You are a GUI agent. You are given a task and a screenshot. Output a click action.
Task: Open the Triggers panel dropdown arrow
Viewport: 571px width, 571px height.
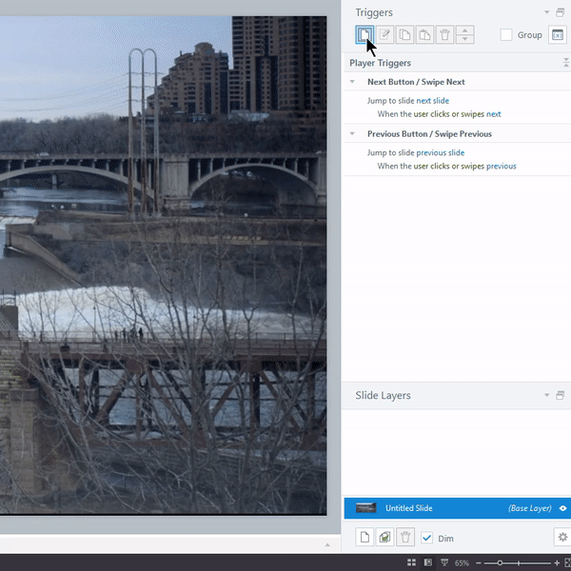546,12
